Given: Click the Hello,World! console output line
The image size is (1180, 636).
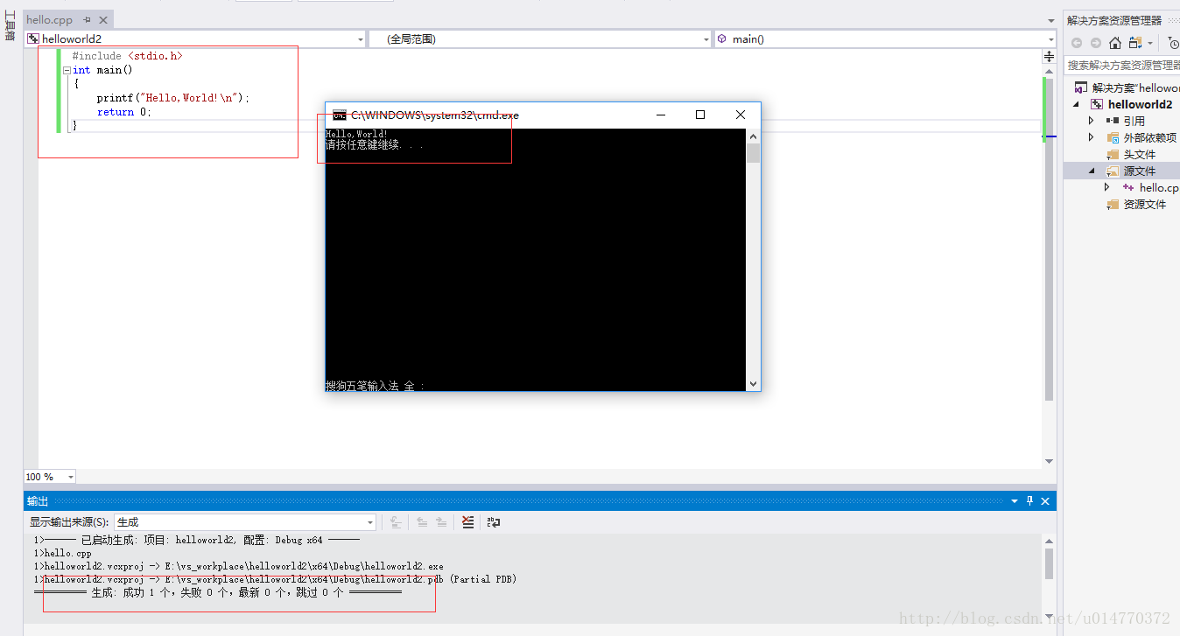Looking at the screenshot, I should pyautogui.click(x=356, y=134).
